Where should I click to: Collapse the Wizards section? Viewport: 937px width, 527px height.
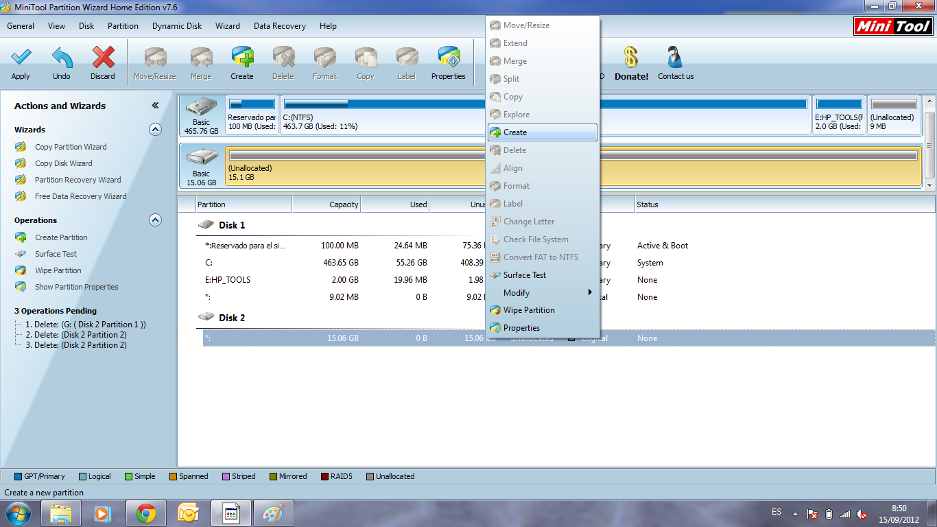coord(156,129)
